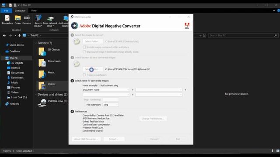This screenshot has height=157, width=280.
Task: Open the Explorer help question mark icon
Action: [278, 10]
